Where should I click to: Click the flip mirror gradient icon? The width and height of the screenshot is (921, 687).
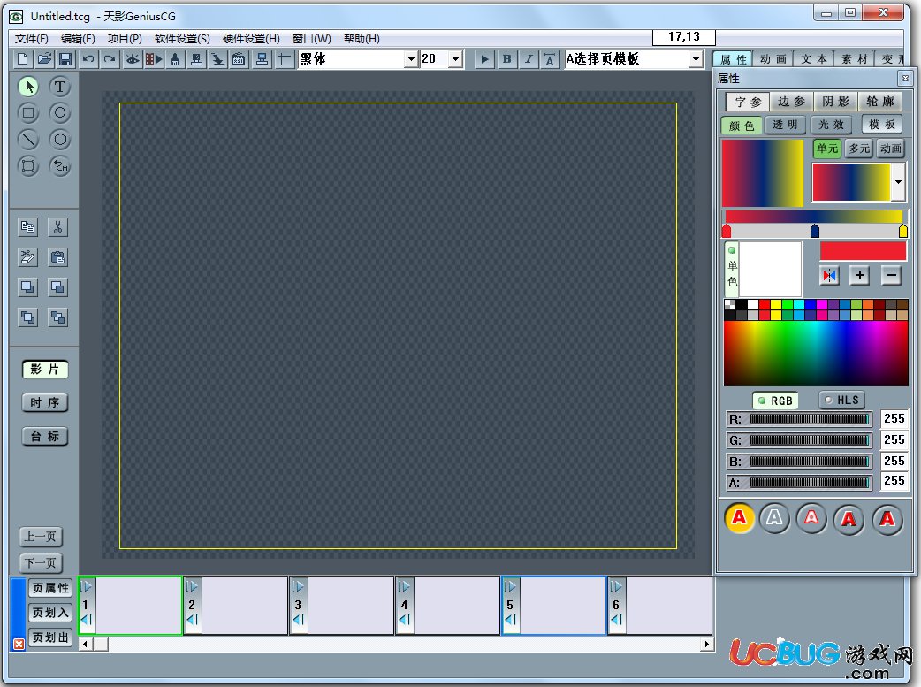tap(829, 276)
